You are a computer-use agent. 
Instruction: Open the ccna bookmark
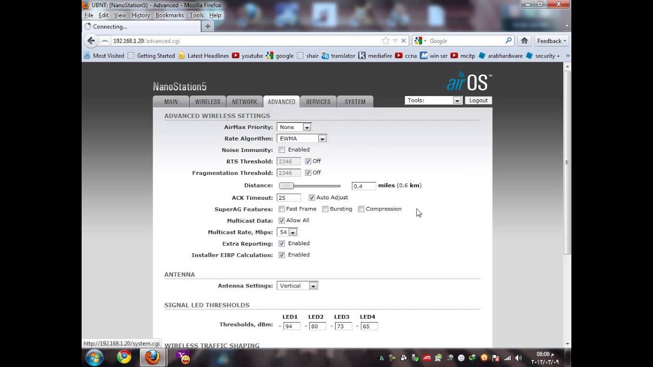(x=406, y=56)
